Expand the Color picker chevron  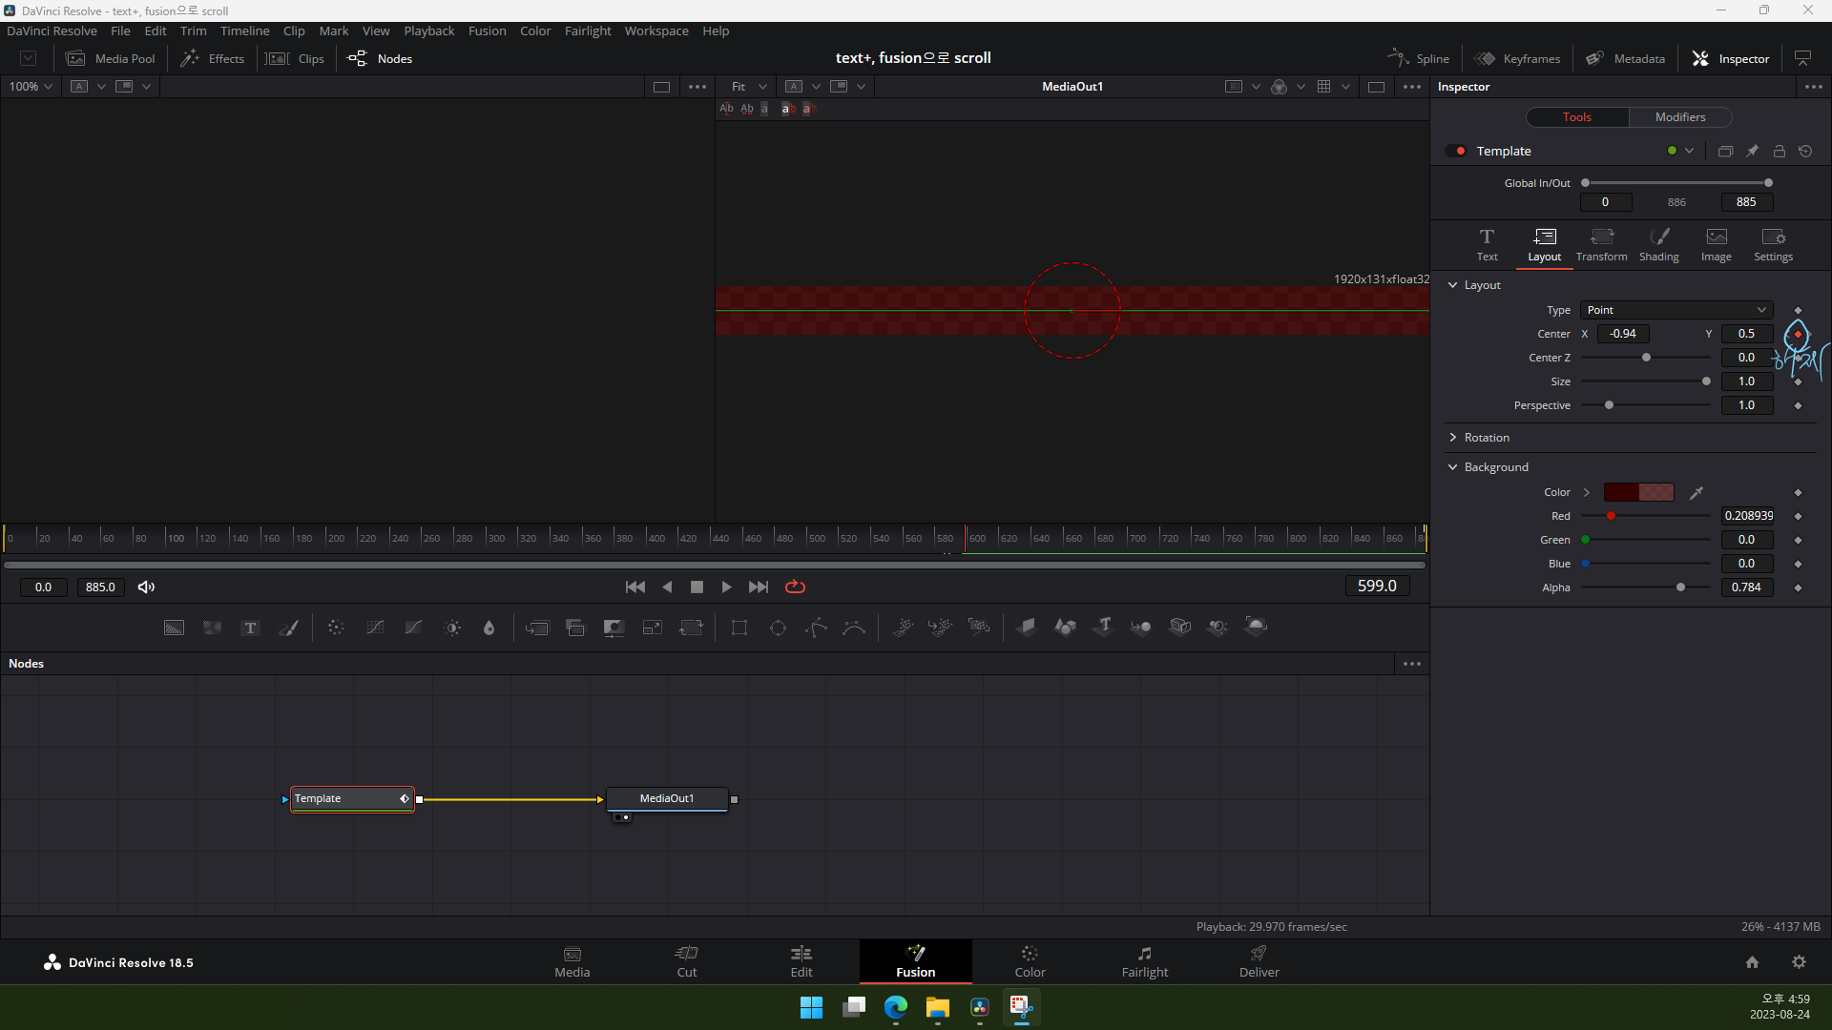1587,493
